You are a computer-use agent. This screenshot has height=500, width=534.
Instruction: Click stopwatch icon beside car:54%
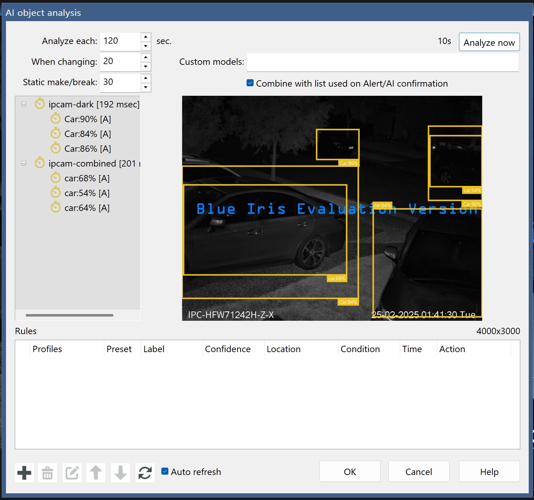point(56,193)
